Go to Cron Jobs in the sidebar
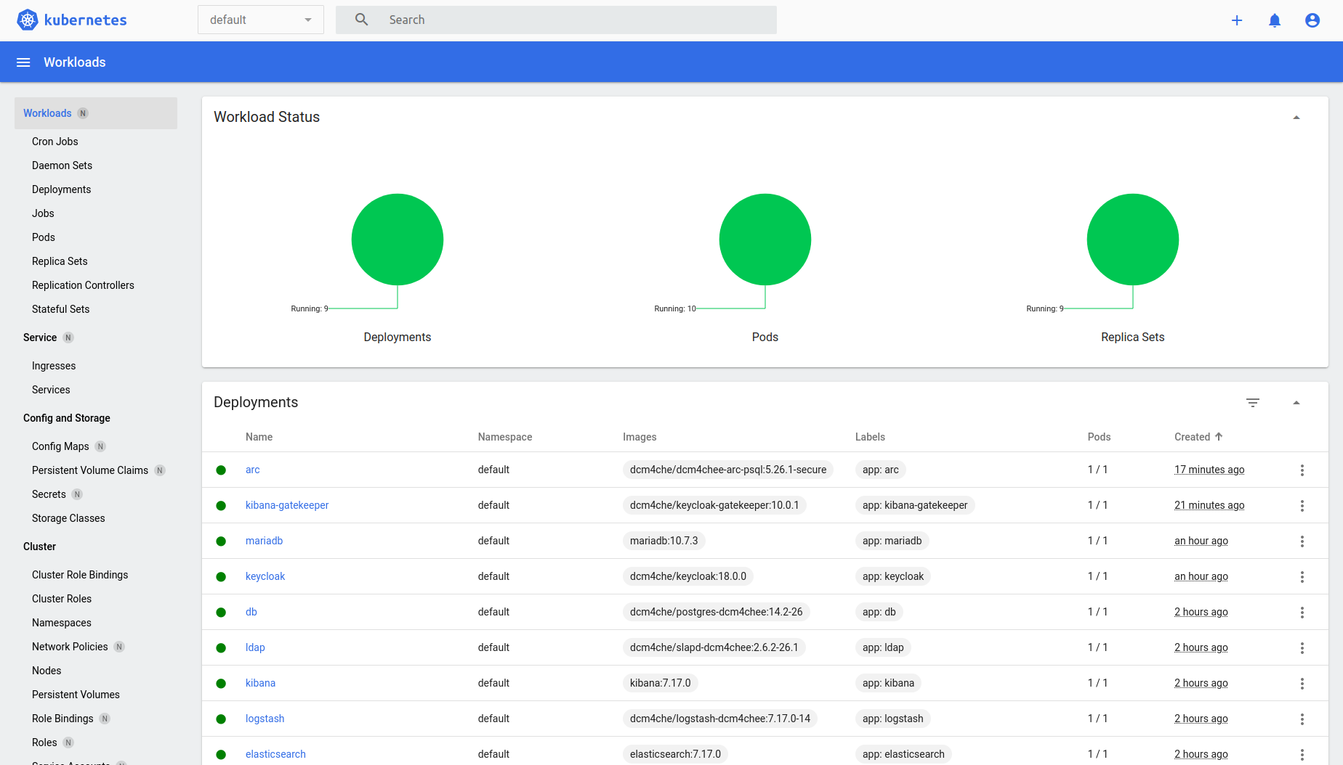Image resolution: width=1343 pixels, height=765 pixels. [55, 142]
